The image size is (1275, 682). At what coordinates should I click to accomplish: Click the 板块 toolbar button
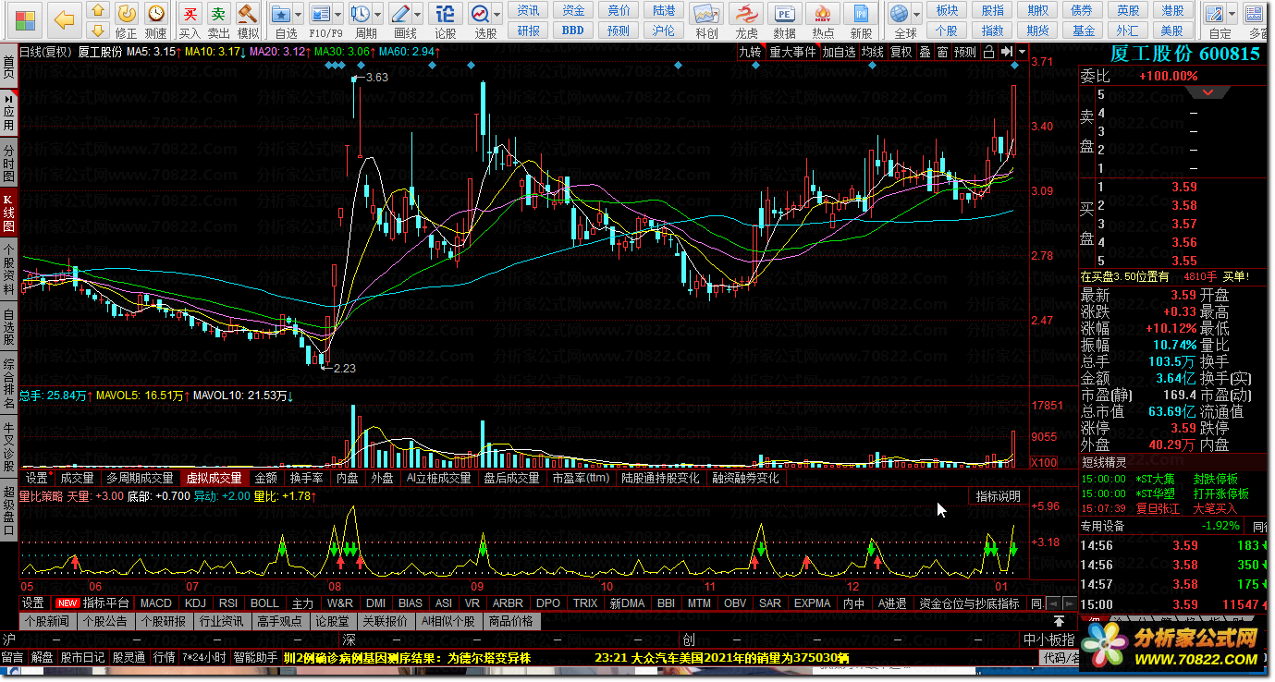coord(947,10)
